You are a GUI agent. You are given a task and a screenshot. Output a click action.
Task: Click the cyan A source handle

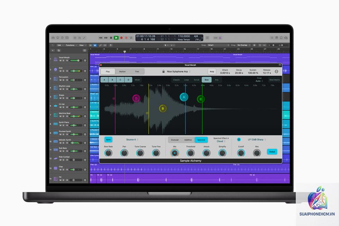[184, 97]
